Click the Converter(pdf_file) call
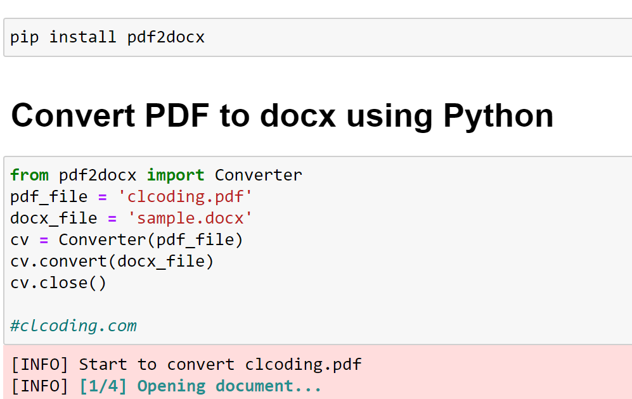This screenshot has width=632, height=399. click(151, 240)
